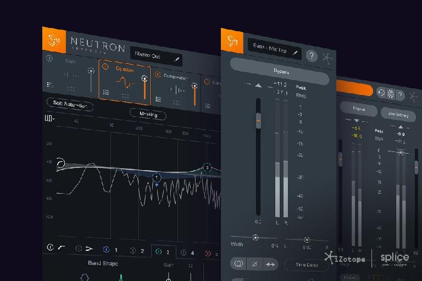Choose the bell Band Shape icon
The height and width of the screenshot is (281, 422).
pos(121,278)
